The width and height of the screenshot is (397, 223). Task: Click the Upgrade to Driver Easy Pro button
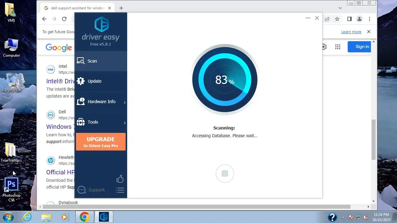(x=101, y=142)
